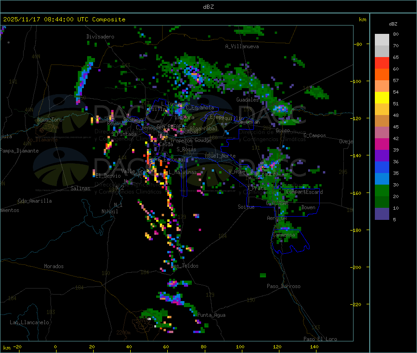Click the dBZ title at top center

(x=208, y=7)
